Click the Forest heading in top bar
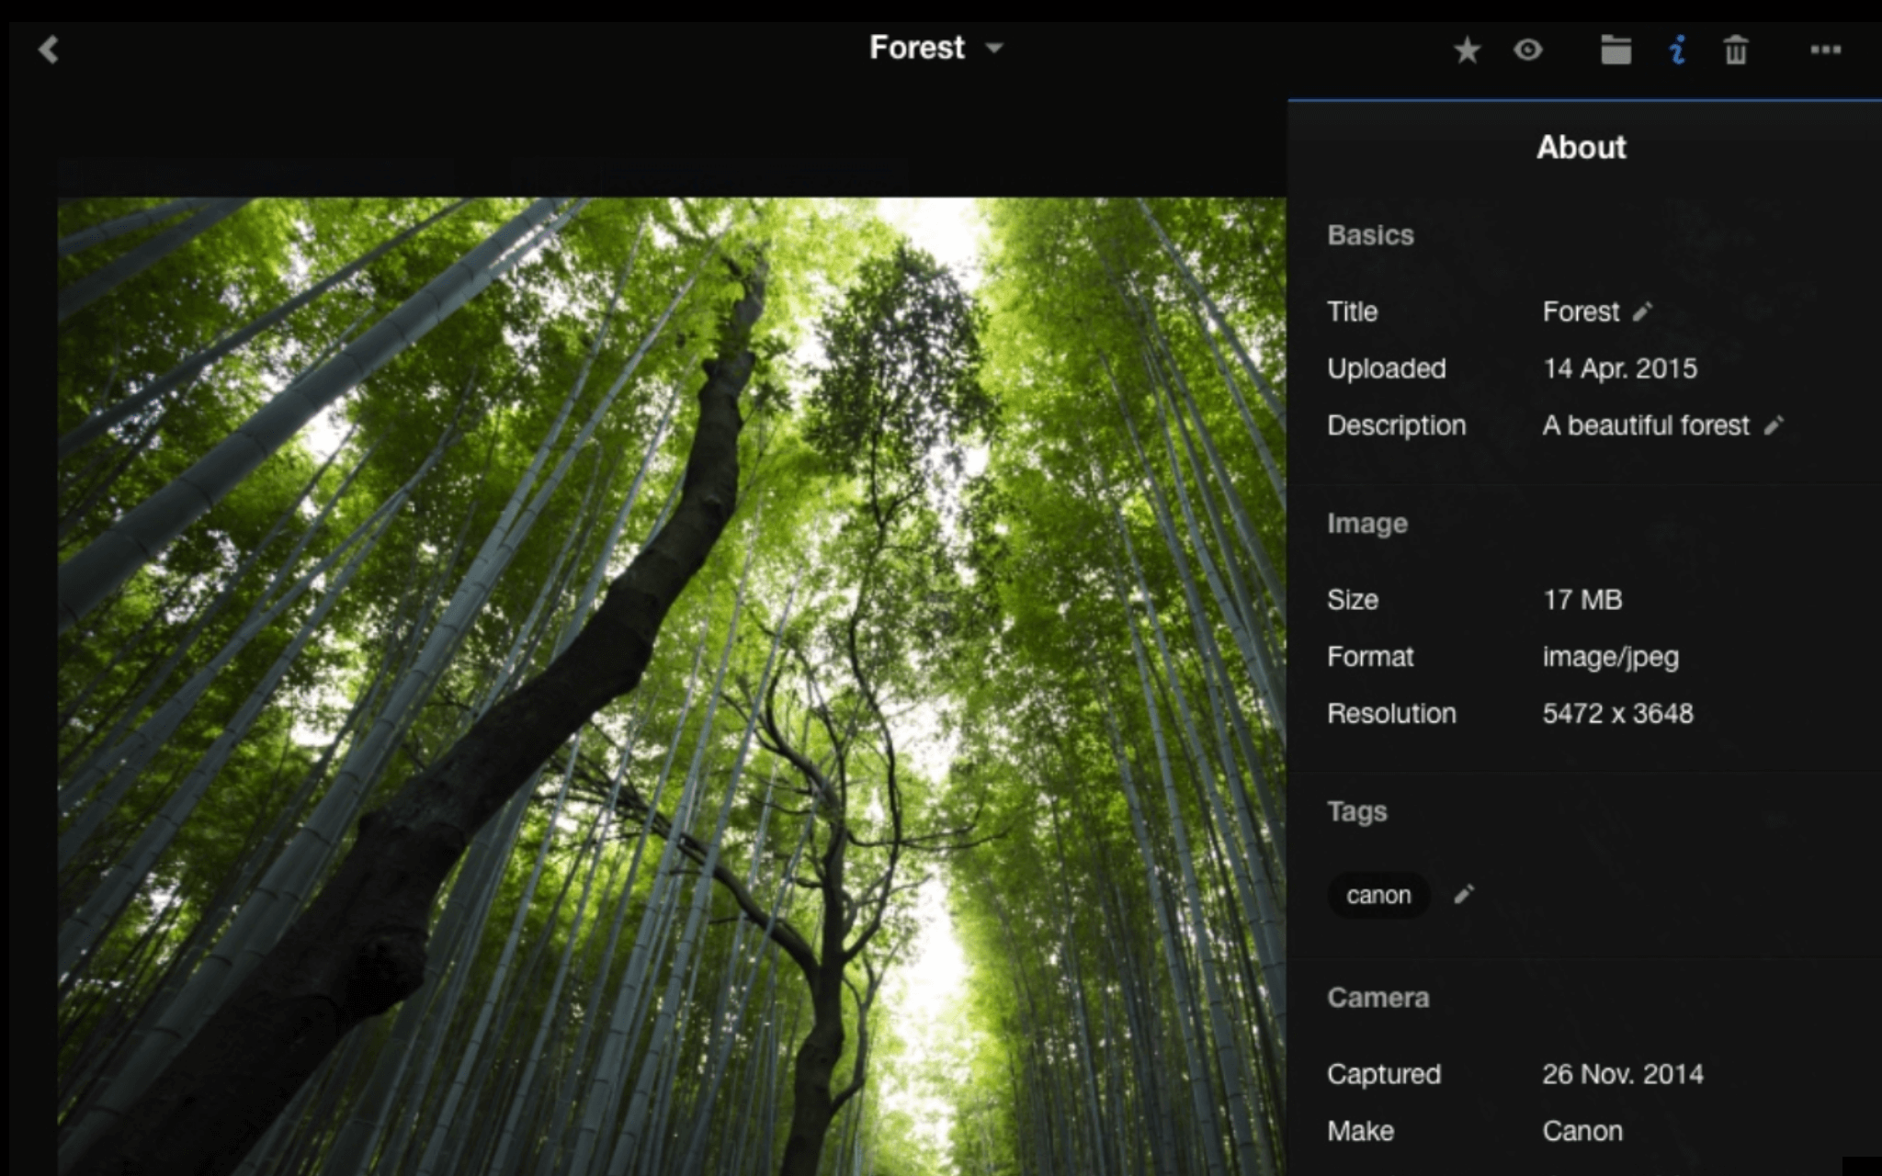This screenshot has width=1882, height=1176. click(916, 48)
